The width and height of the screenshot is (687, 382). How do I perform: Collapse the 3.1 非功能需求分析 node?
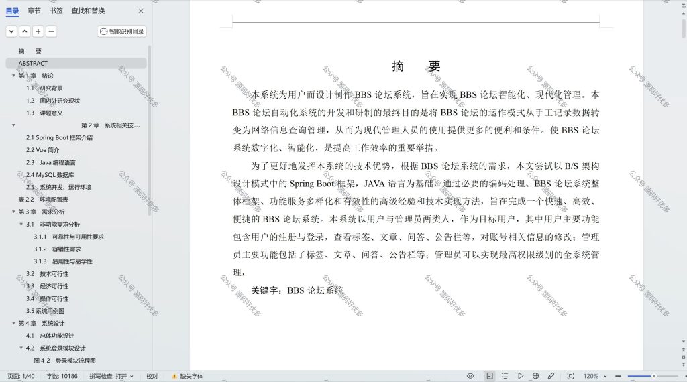coord(21,224)
